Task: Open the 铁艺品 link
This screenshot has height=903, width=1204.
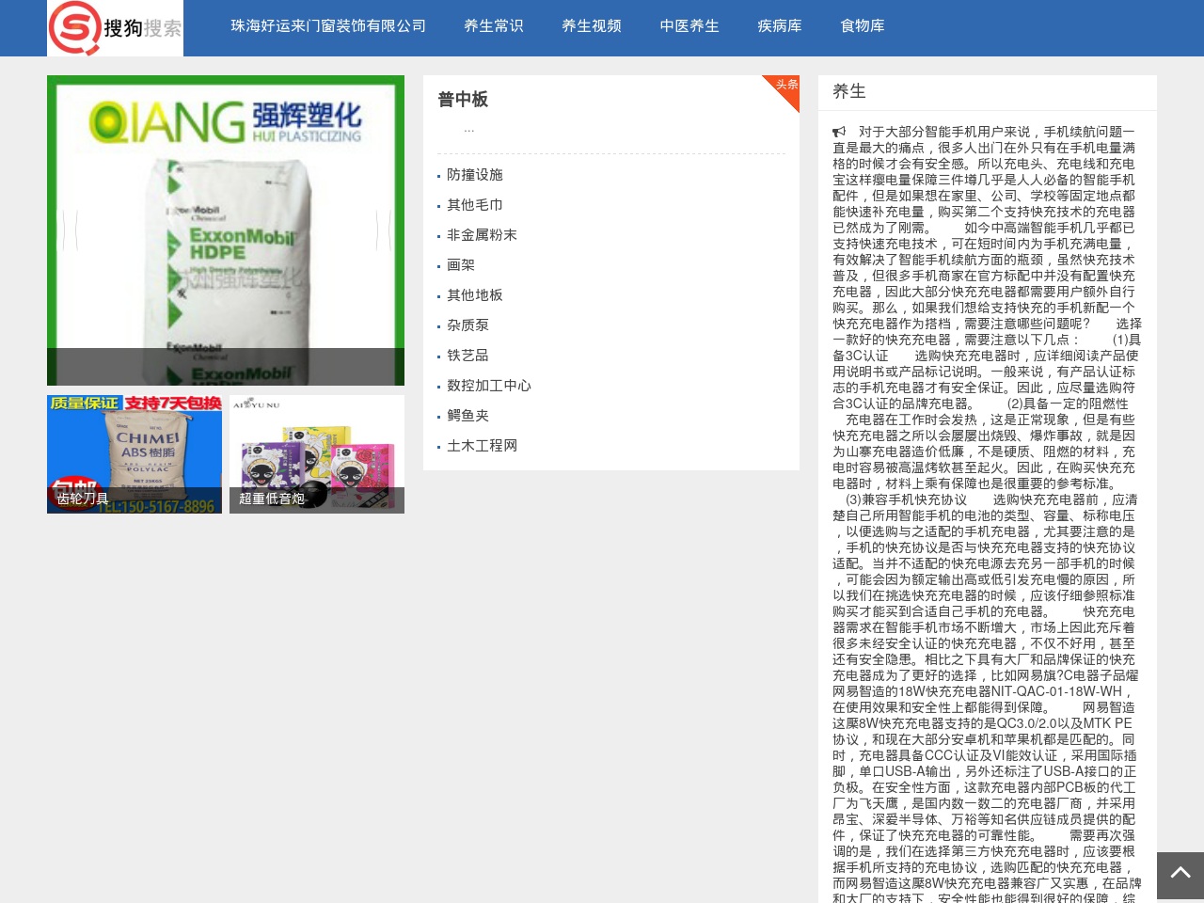Action: (467, 356)
